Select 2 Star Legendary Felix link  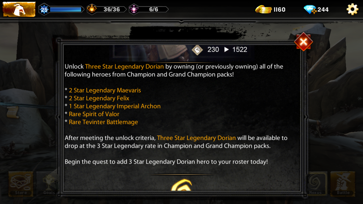(x=99, y=98)
